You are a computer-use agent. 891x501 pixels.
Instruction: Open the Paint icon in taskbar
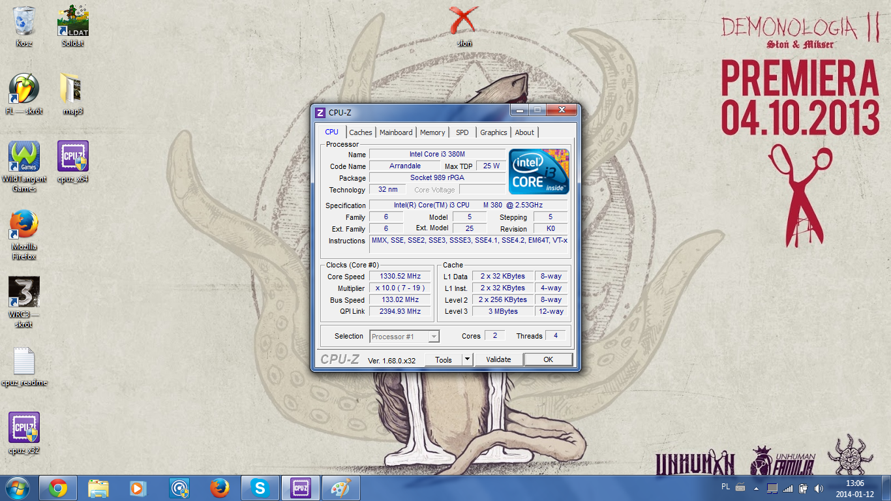(340, 488)
